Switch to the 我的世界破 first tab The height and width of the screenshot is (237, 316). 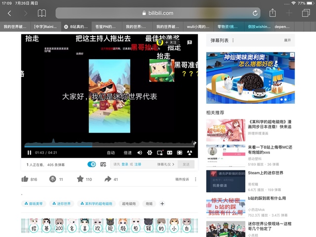[x=15, y=27]
